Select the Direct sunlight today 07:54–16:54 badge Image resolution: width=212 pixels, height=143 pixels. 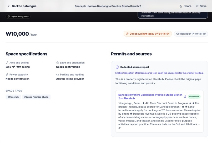coord(148,34)
